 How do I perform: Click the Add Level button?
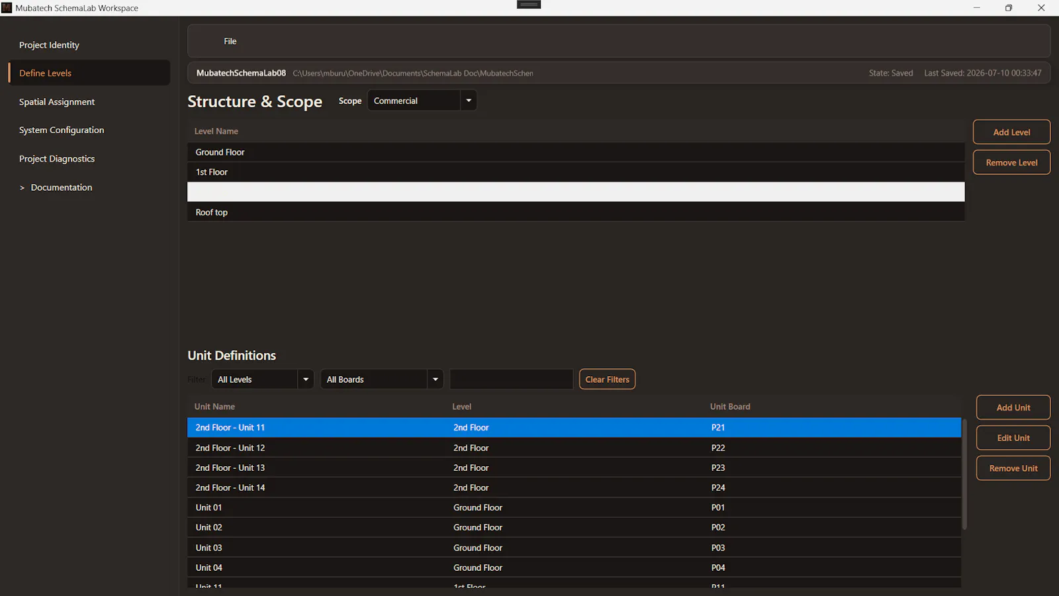1011,132
